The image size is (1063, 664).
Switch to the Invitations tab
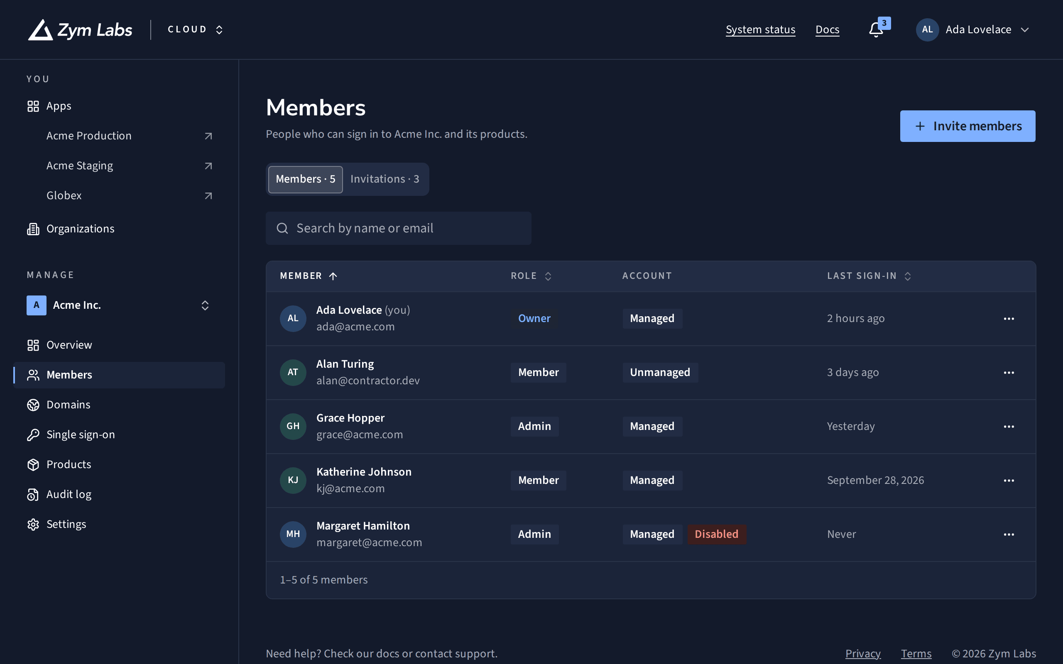tap(385, 179)
